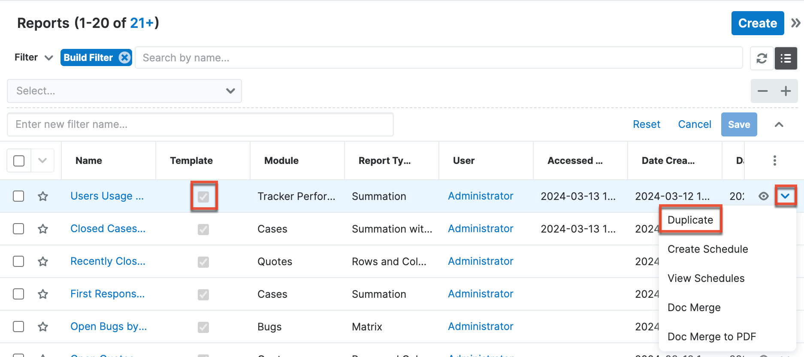Image resolution: width=804 pixels, height=357 pixels.
Task: Choose Duplicate from the actions menu
Action: click(x=690, y=220)
